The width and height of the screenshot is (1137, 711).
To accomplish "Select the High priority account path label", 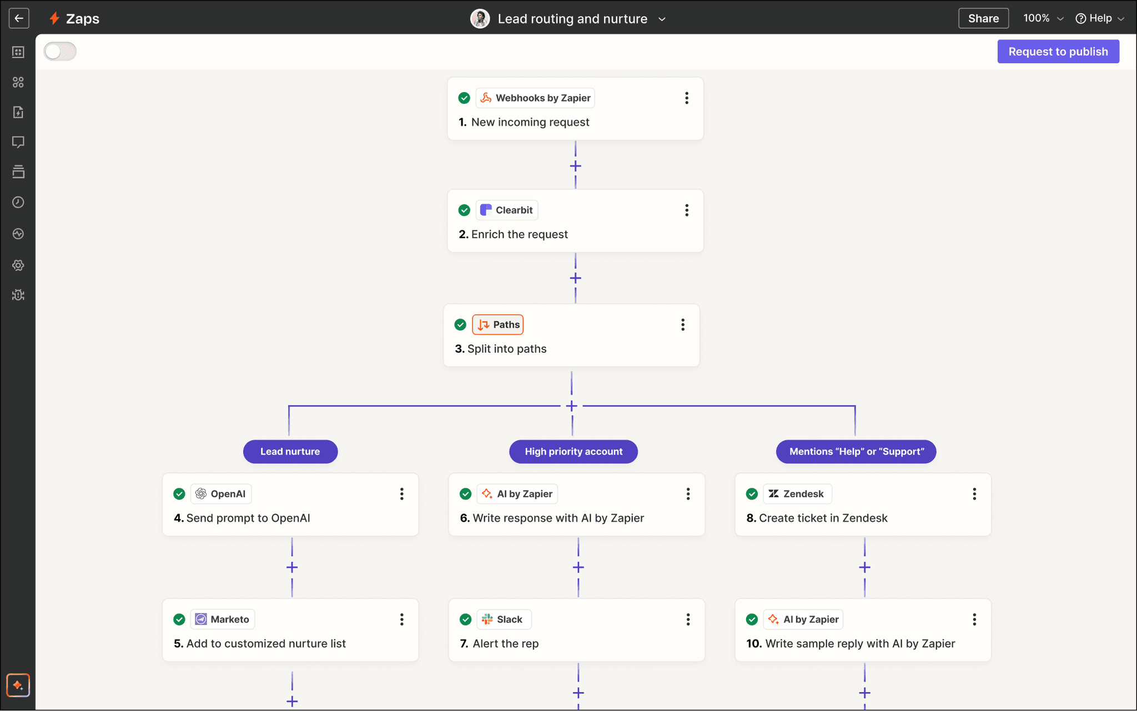I will 573,451.
